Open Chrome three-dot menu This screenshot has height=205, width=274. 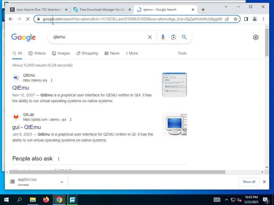coord(263,19)
